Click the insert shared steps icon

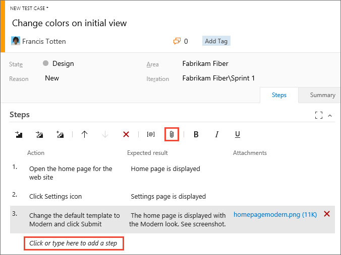39,134
